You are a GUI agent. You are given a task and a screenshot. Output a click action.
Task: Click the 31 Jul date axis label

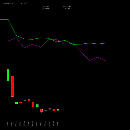pos(8,124)
